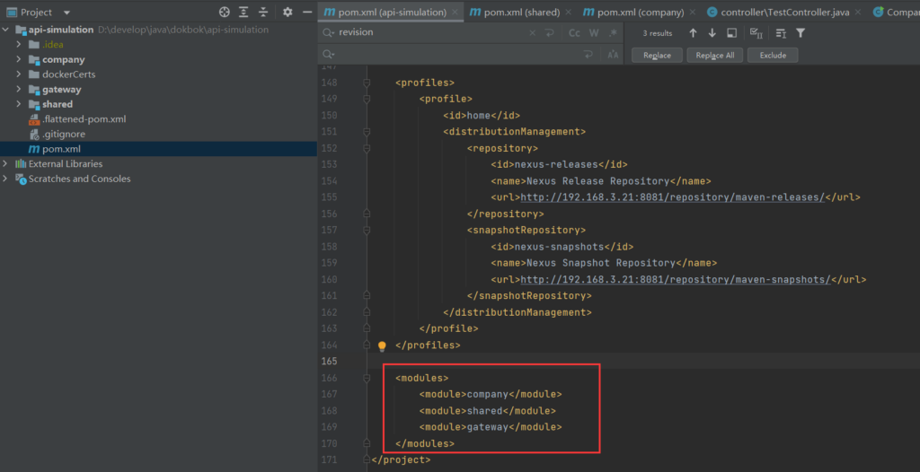
Task: Expand the .idea folder arrow
Action: [x=19, y=45]
